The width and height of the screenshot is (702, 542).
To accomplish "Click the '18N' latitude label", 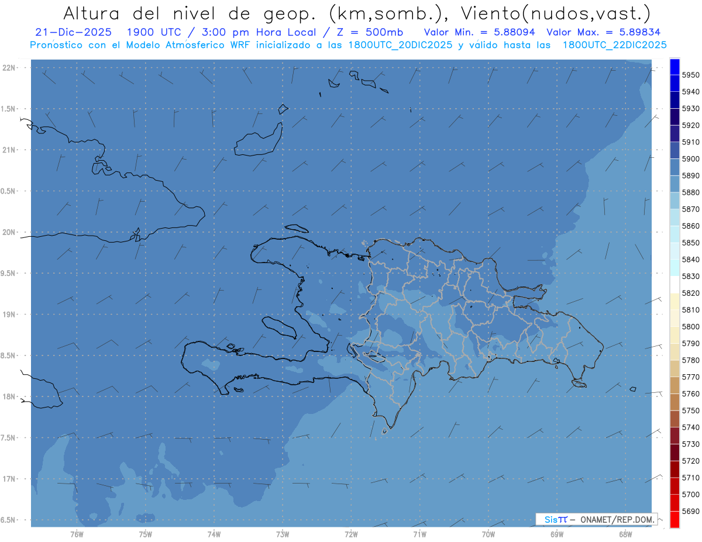I will click(10, 396).
